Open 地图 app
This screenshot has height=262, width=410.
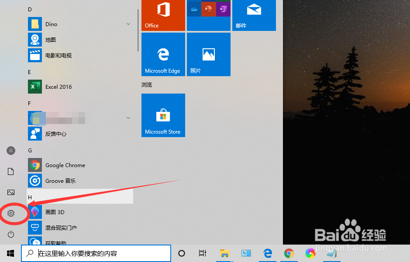(80, 40)
